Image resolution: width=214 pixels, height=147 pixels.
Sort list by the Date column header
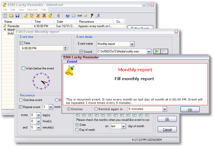pyautogui.click(x=65, y=21)
